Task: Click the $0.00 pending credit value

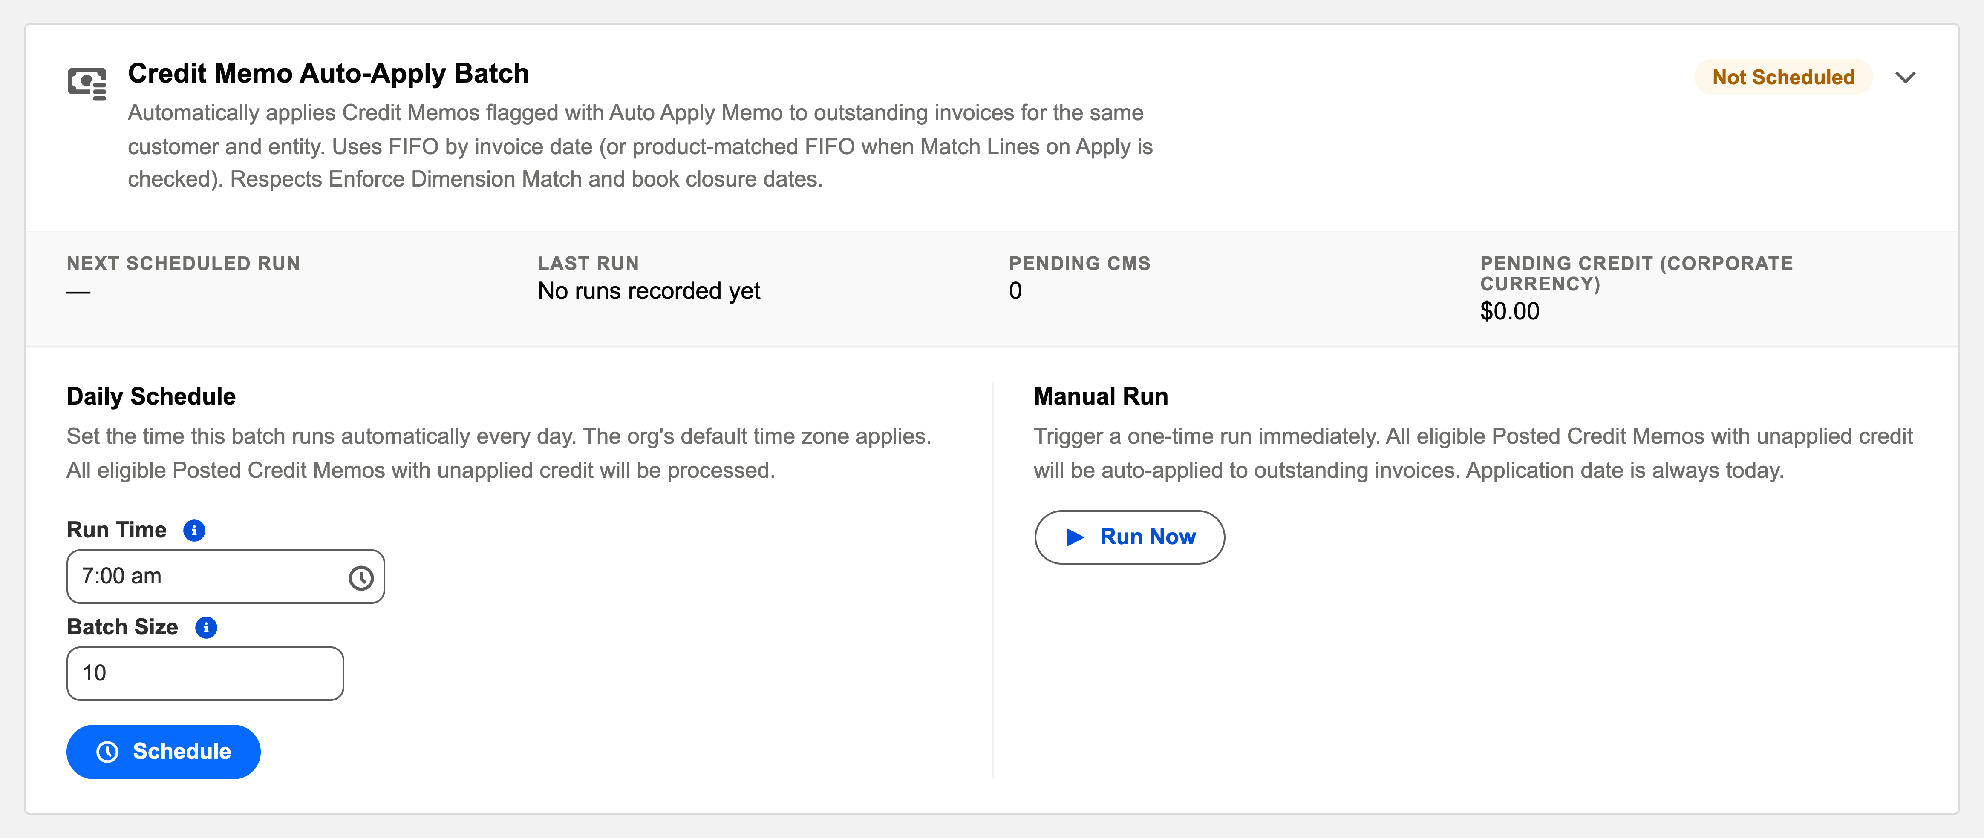Action: (x=1510, y=311)
